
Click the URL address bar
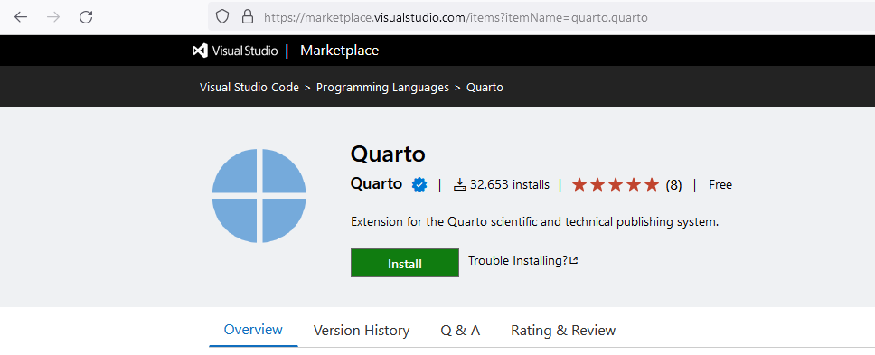click(536, 17)
